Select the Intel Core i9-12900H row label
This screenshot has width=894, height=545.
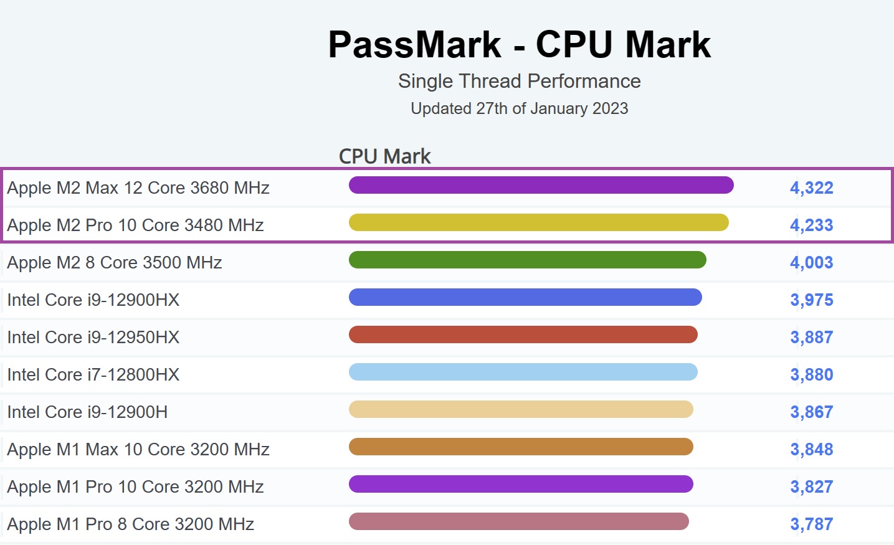click(x=87, y=412)
